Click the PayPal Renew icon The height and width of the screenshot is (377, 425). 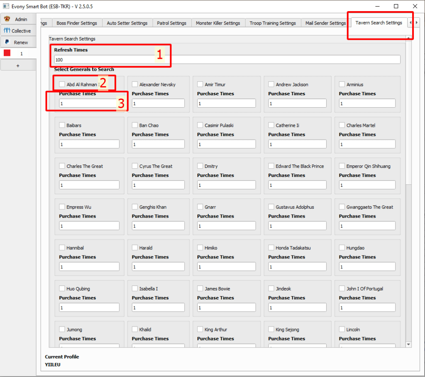[7, 42]
